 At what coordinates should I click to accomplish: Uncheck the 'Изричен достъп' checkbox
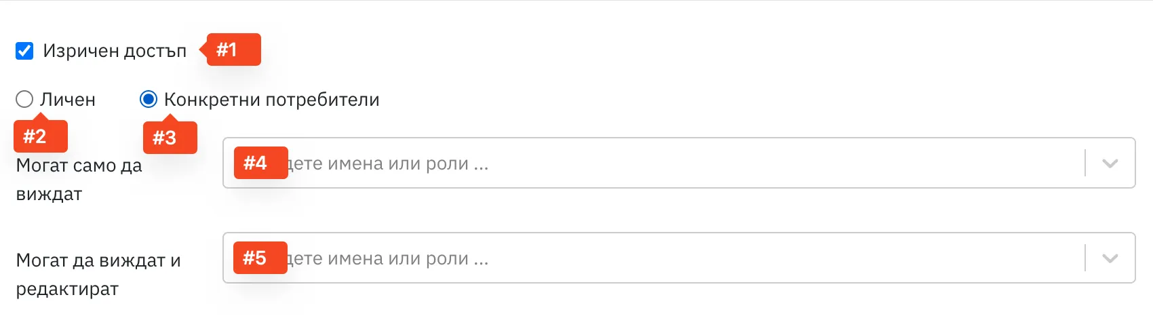click(24, 51)
